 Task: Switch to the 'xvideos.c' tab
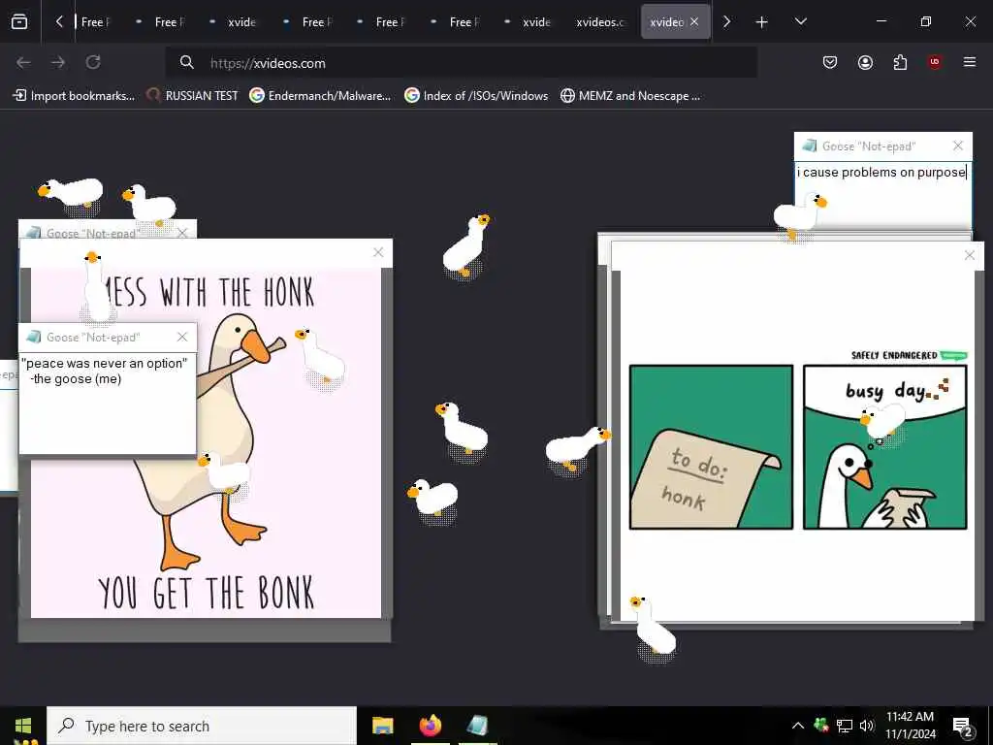click(x=600, y=22)
